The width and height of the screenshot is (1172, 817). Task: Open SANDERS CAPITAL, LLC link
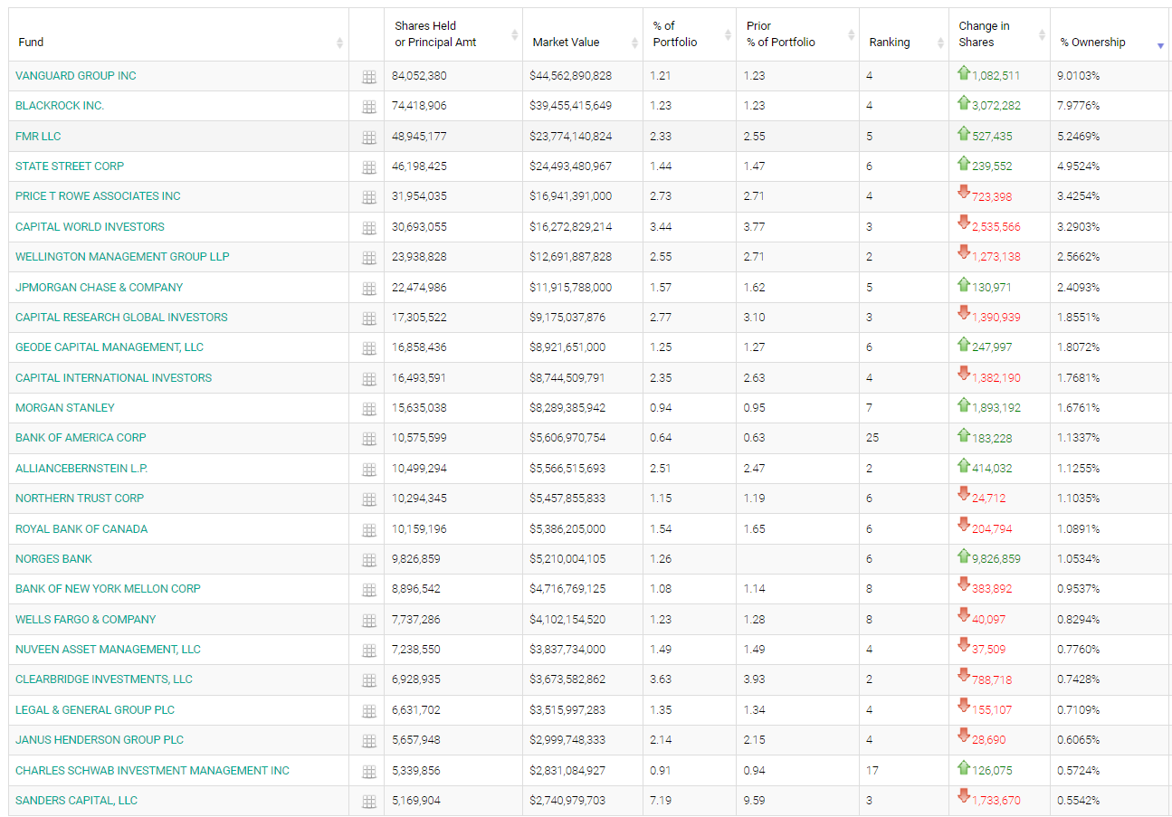77,801
